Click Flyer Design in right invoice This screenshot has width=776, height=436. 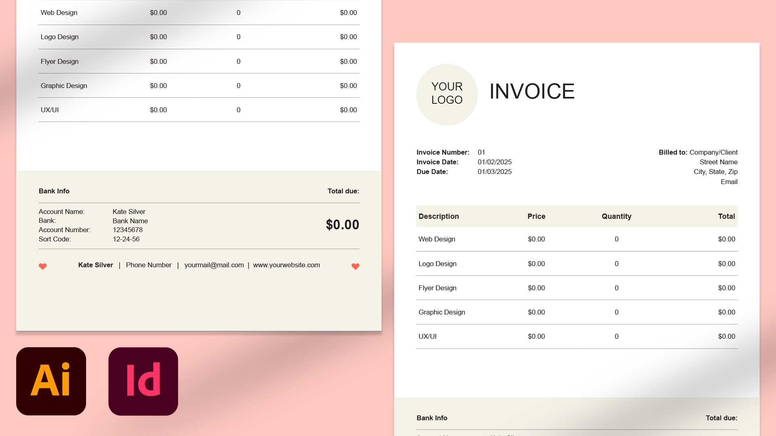point(437,288)
